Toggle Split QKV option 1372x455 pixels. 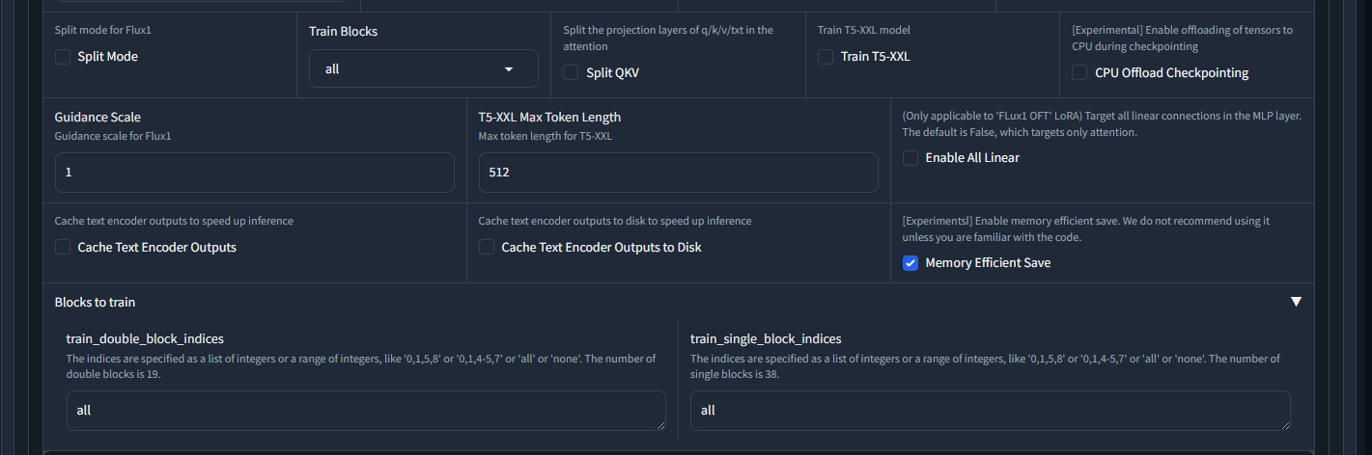pos(571,72)
